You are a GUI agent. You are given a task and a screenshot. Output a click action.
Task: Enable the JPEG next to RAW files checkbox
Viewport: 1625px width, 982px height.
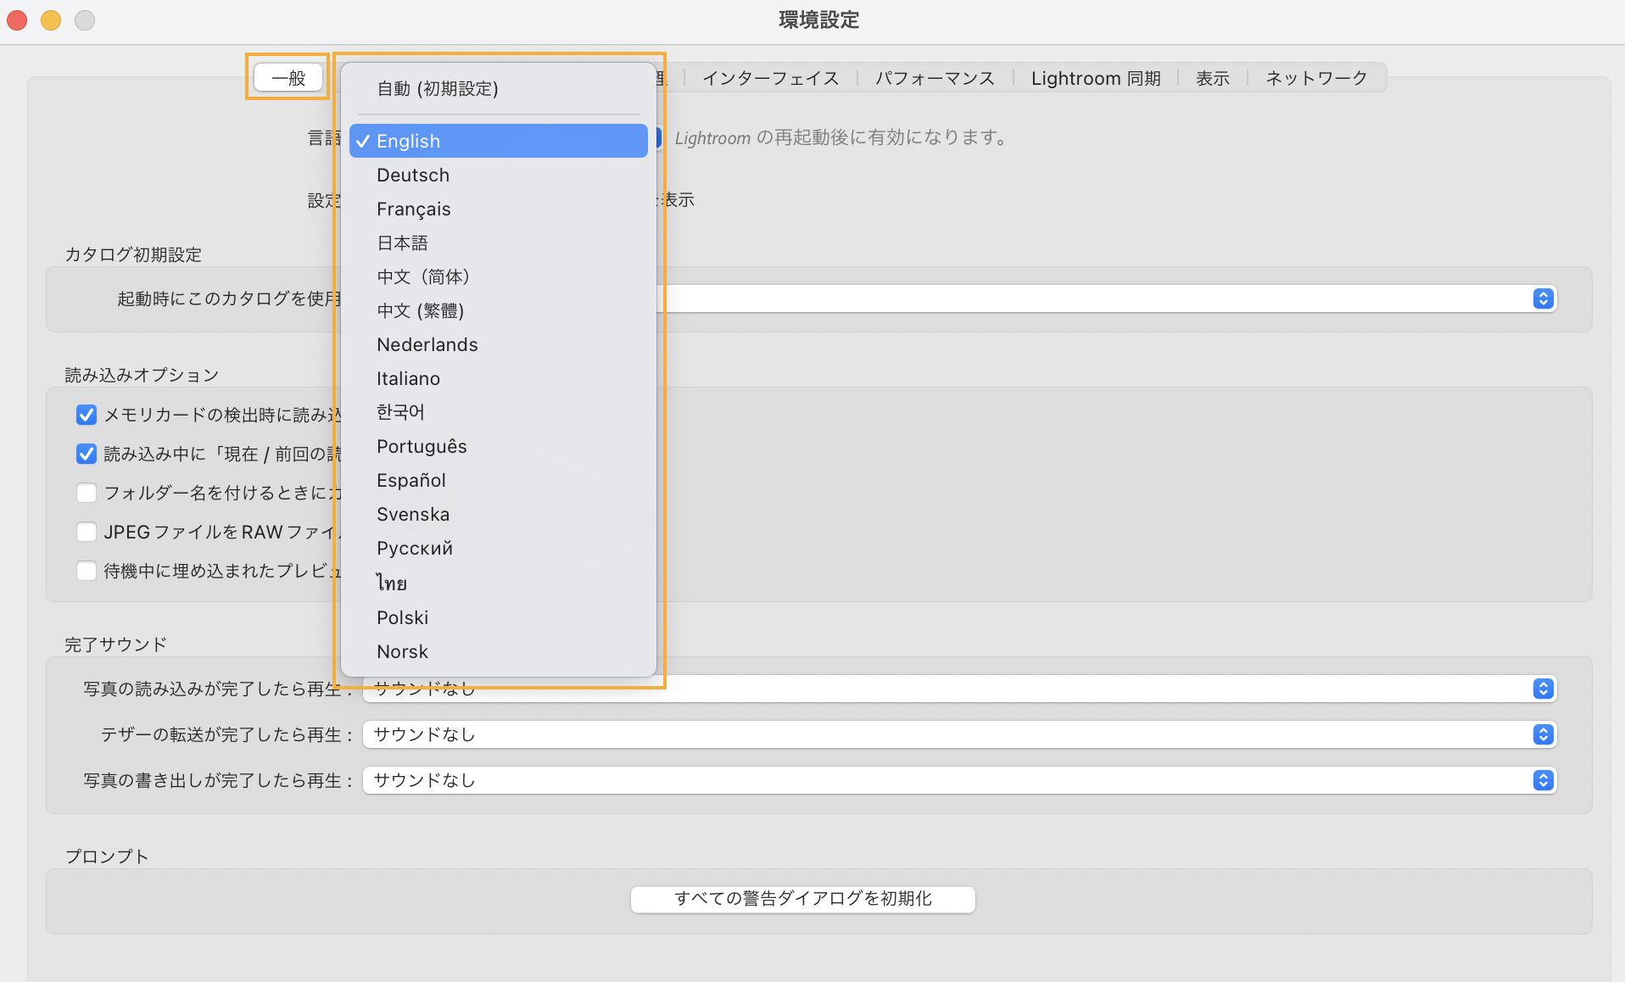pyautogui.click(x=87, y=532)
